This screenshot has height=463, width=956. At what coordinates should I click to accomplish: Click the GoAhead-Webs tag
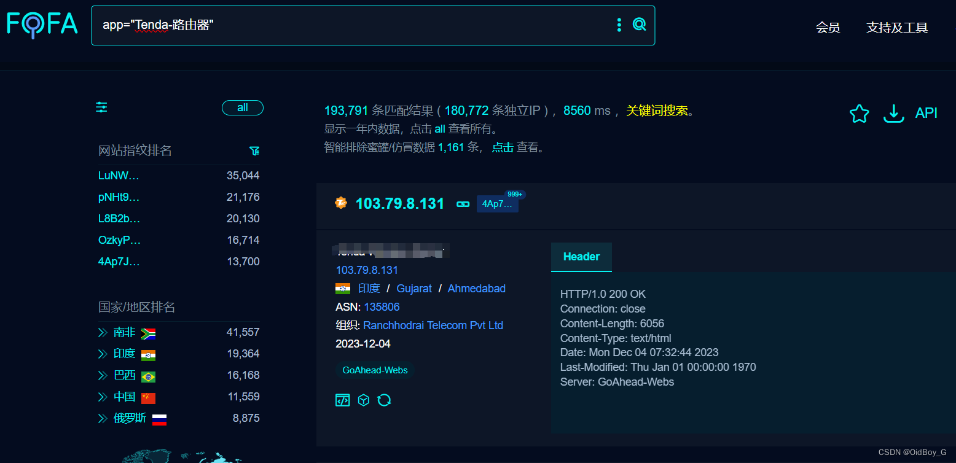coord(375,370)
